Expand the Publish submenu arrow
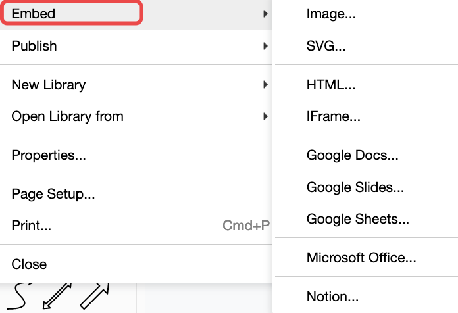The image size is (458, 313). coord(265,46)
